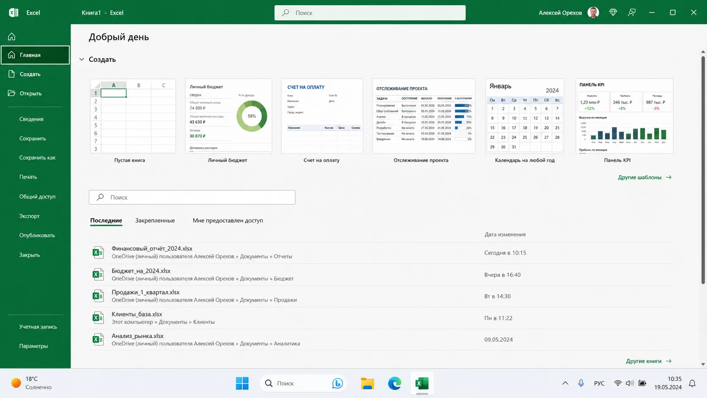
Task: Click the vertical scrollbar thumb
Action: click(x=703, y=169)
